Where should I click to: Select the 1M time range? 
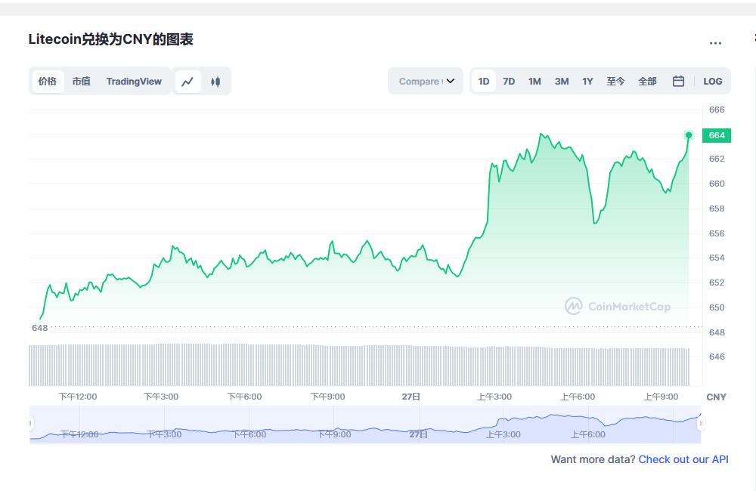point(534,82)
